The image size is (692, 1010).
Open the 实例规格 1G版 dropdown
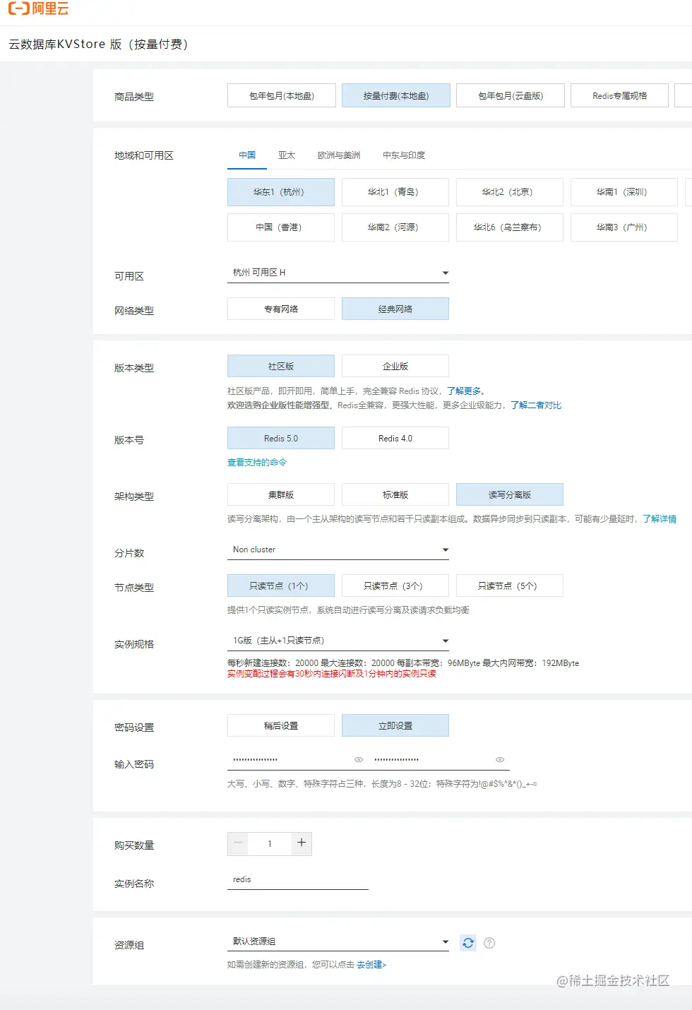(x=338, y=641)
